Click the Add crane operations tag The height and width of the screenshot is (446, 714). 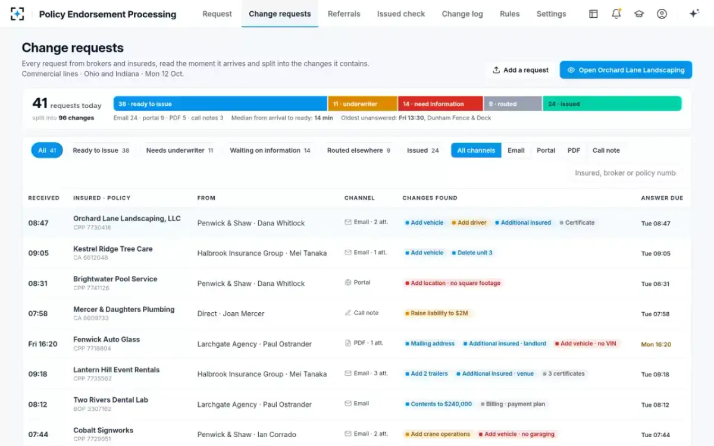click(x=438, y=434)
